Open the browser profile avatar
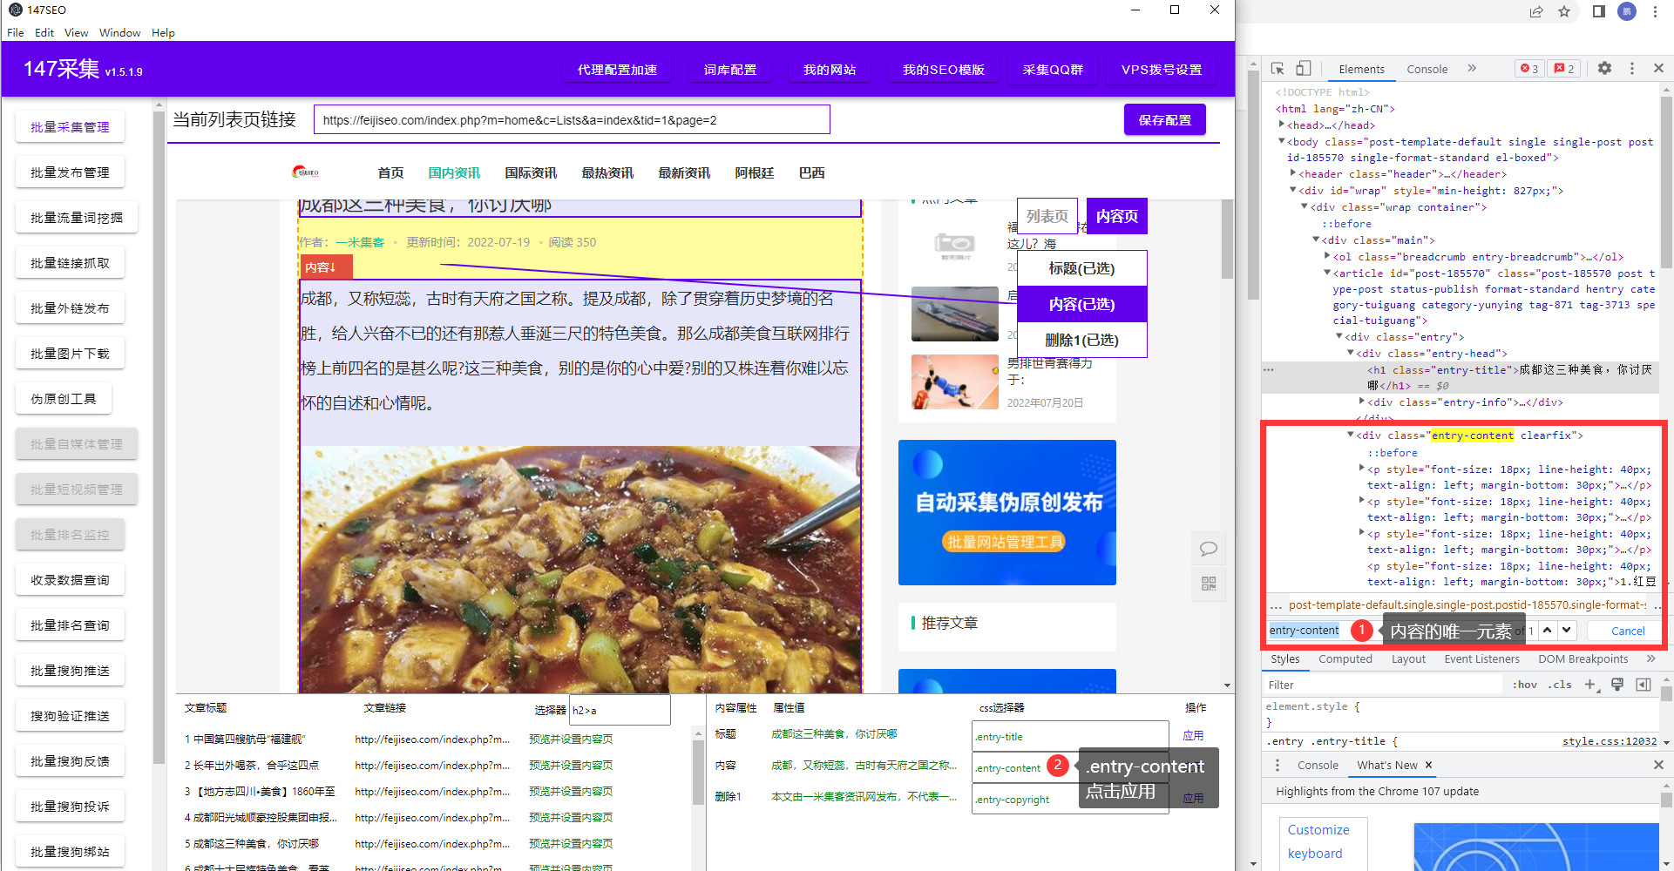 point(1627,11)
